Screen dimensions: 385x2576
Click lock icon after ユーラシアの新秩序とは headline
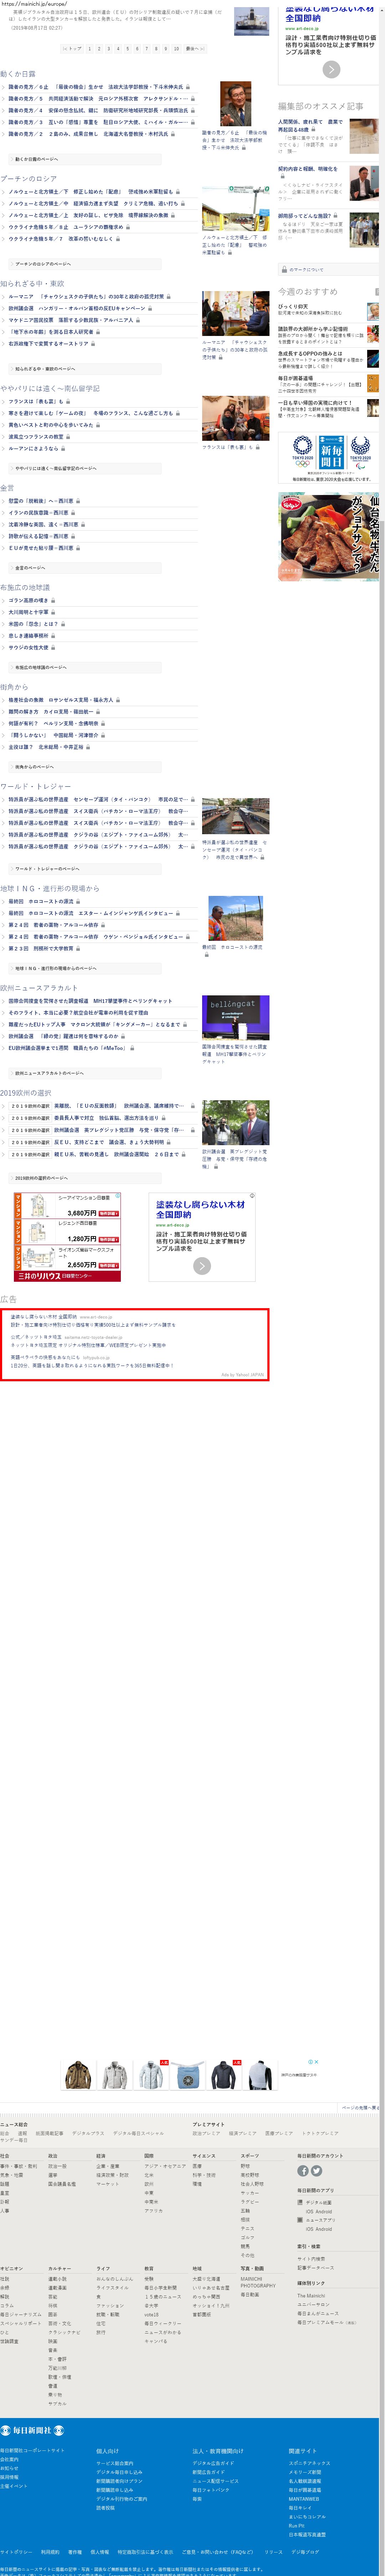pos(128,227)
